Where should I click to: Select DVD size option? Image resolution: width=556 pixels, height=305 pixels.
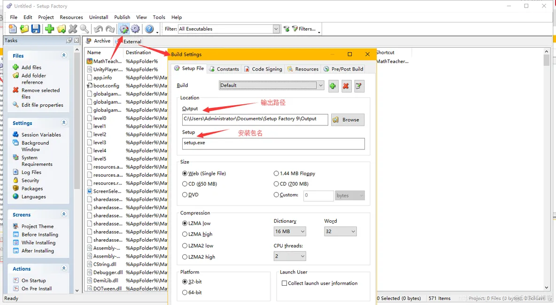tap(185, 195)
